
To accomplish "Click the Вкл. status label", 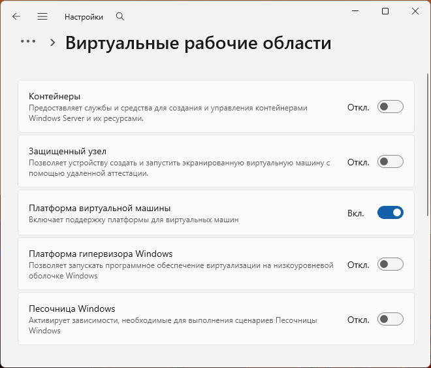I will [x=356, y=213].
